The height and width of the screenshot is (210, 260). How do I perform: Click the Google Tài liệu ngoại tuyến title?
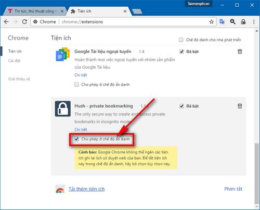pos(103,51)
